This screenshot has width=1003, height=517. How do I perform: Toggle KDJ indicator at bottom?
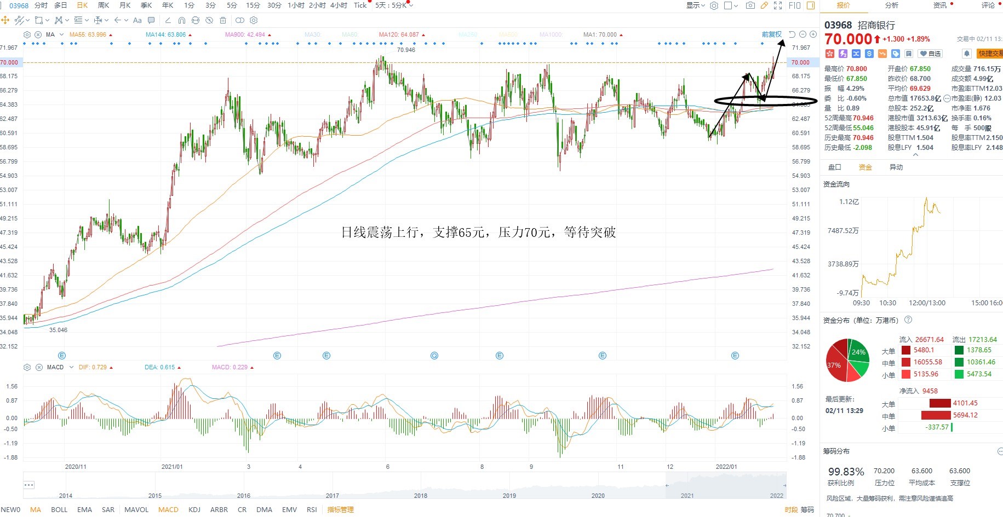(x=194, y=509)
